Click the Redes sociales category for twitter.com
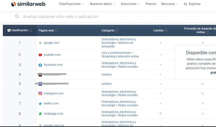 pos(128,105)
